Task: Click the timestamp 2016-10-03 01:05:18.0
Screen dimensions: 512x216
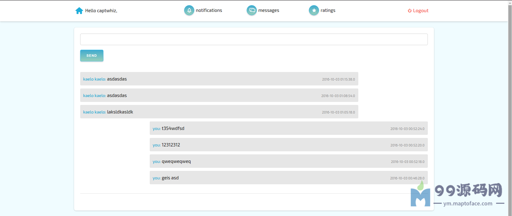Action: pyautogui.click(x=338, y=112)
